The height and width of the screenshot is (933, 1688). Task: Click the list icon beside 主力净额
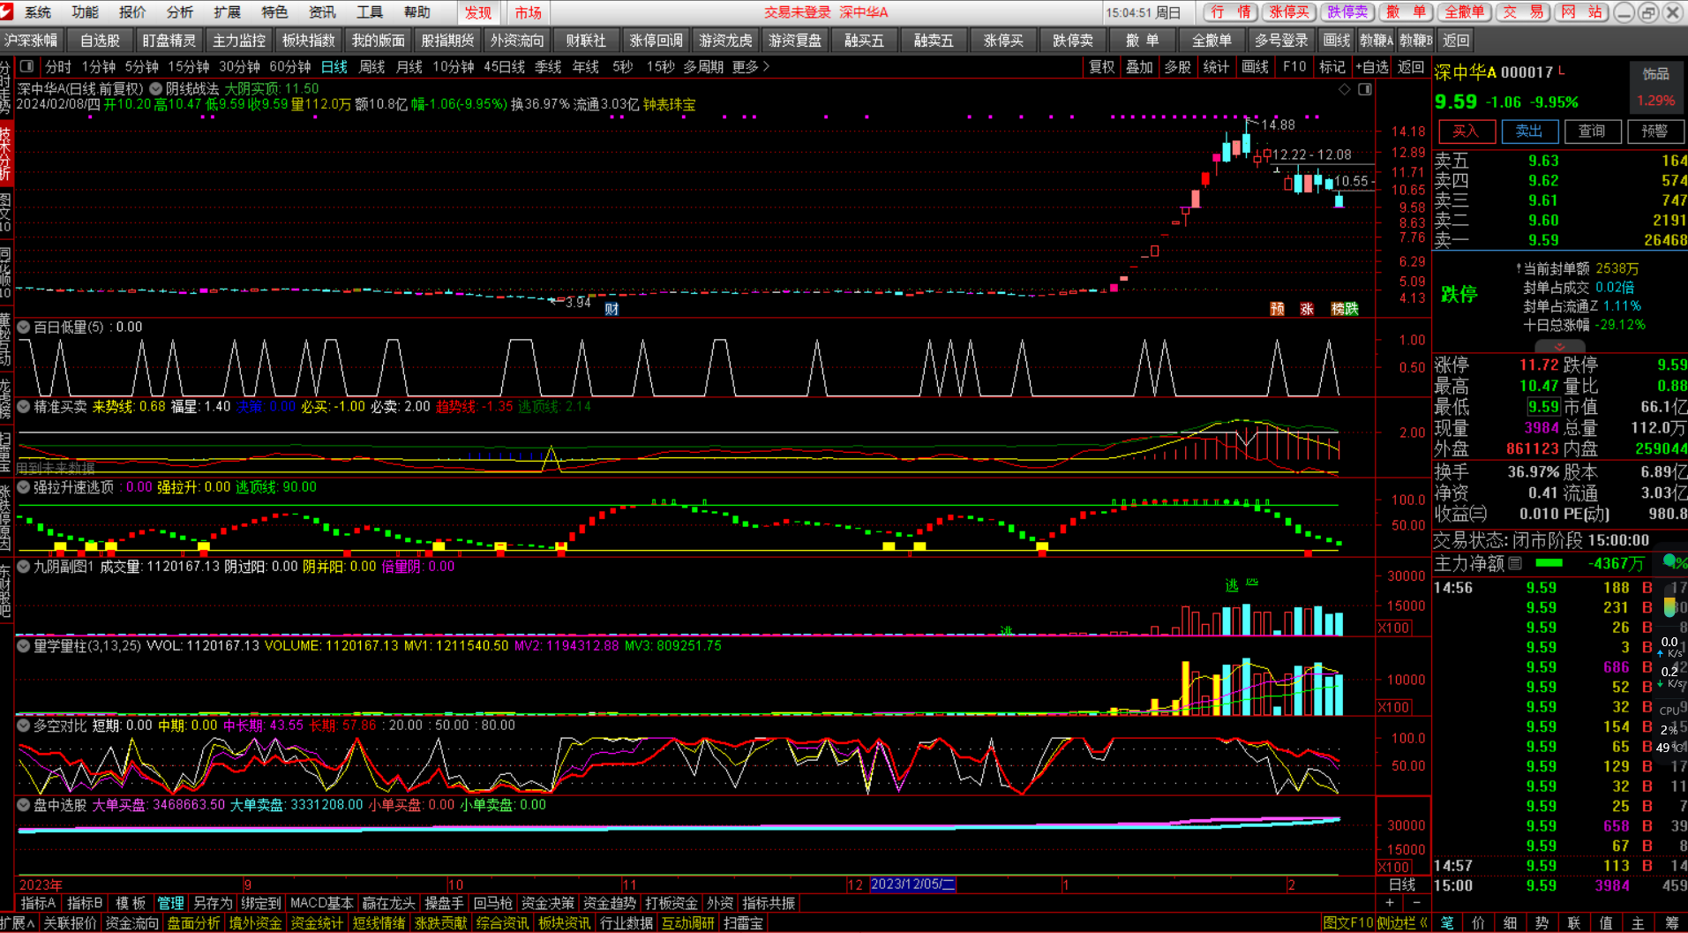(1515, 563)
